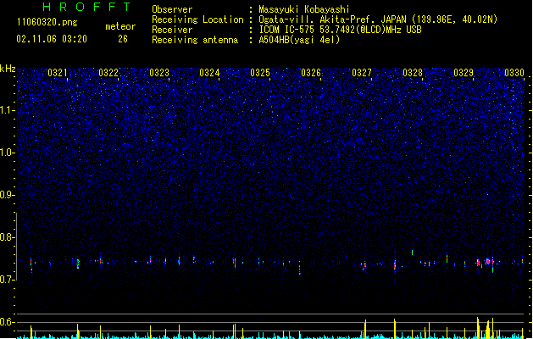Click the Receiving antenna label
This screenshot has height=339, width=533.
pos(195,40)
